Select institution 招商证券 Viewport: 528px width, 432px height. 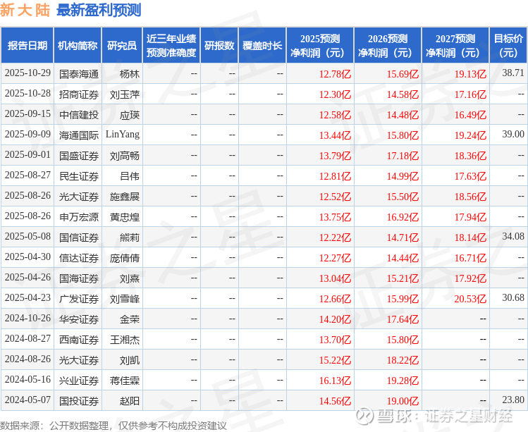pos(79,94)
